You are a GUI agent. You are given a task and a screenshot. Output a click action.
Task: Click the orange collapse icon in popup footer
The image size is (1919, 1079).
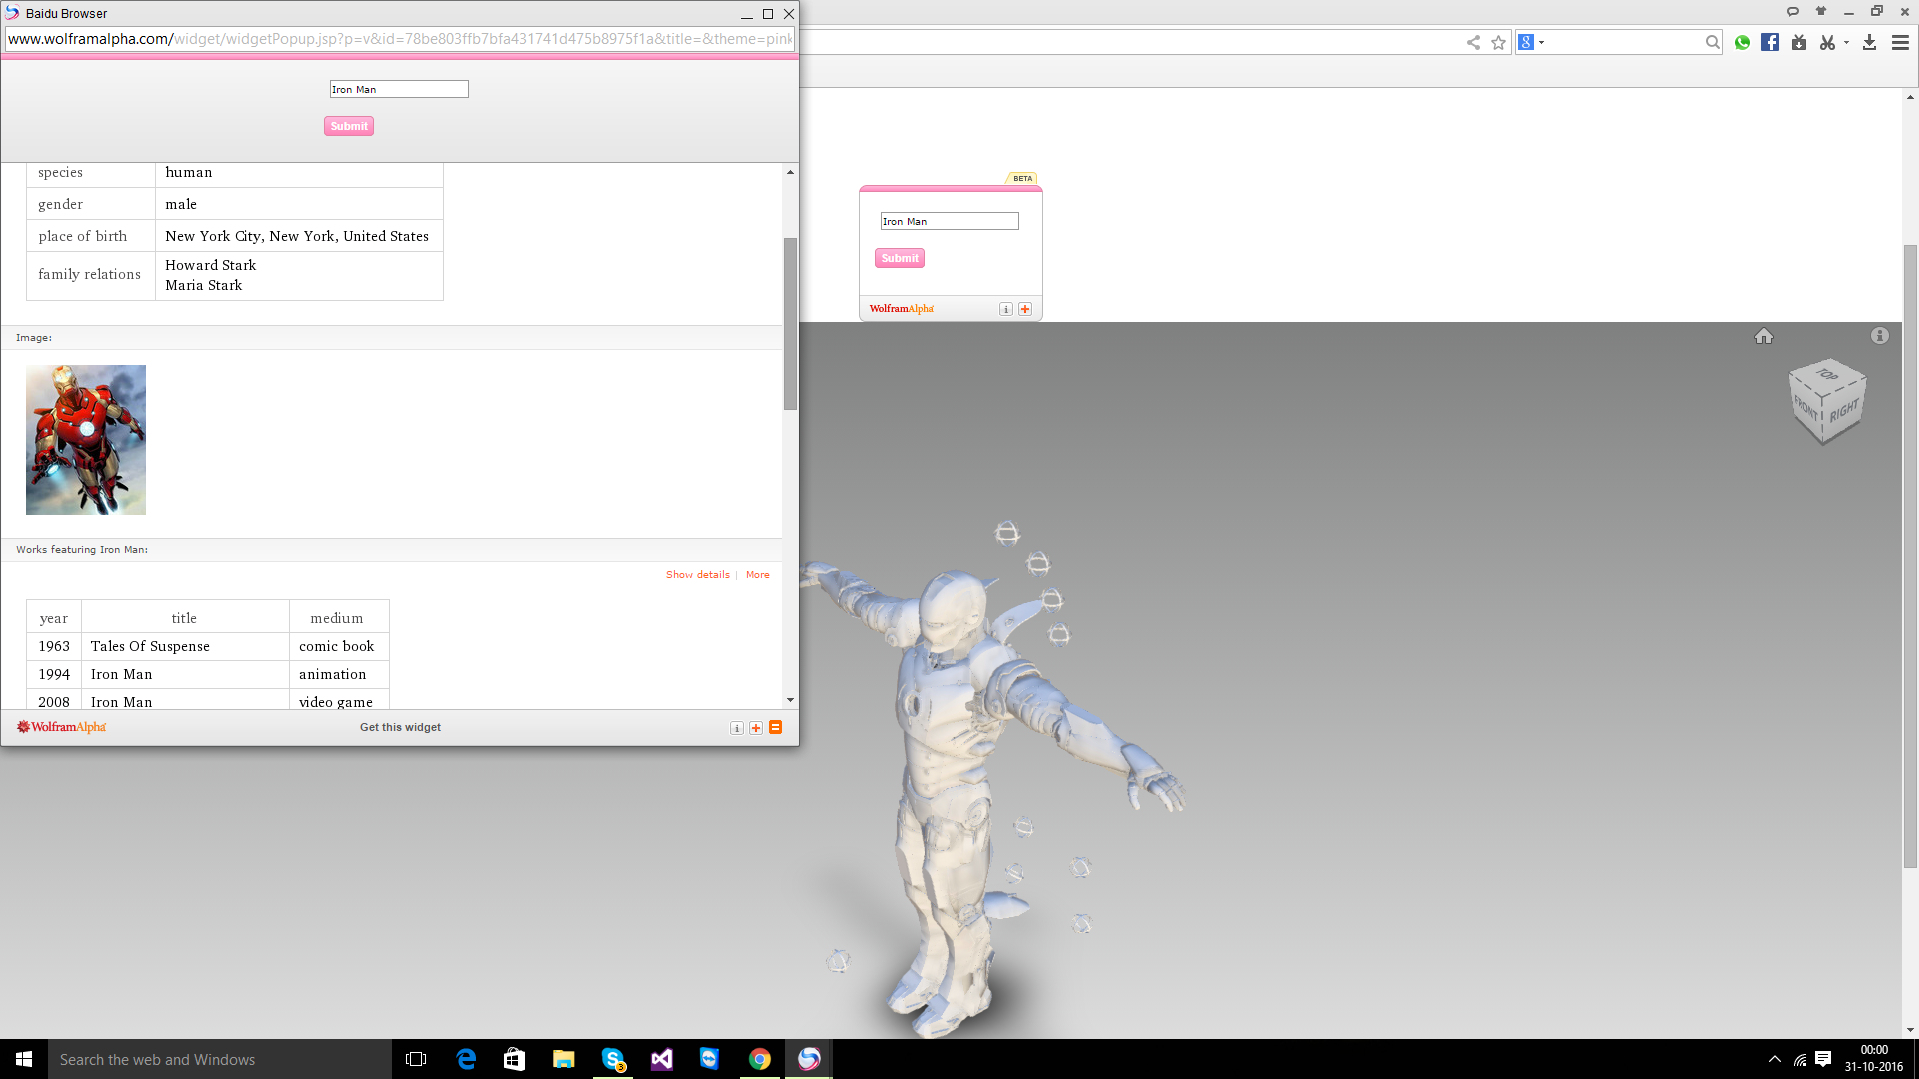[775, 727]
